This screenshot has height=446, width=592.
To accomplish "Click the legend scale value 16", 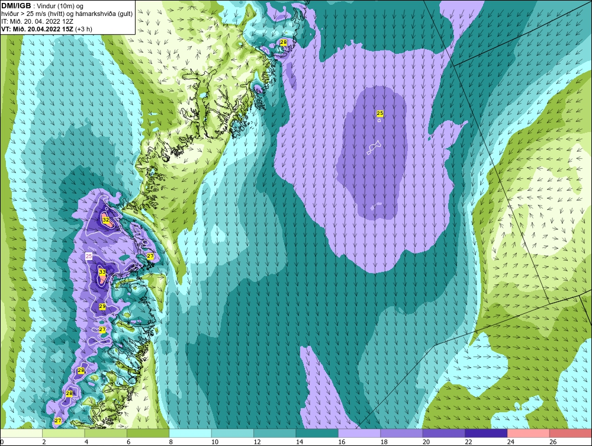I will pos(342,442).
